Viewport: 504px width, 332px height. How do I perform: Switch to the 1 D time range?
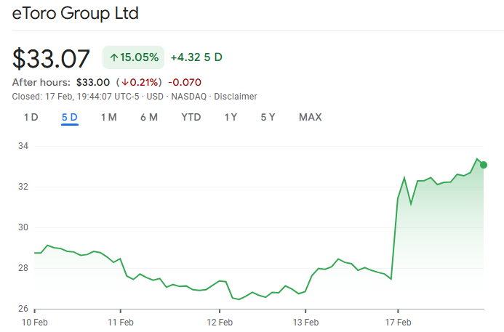(31, 117)
